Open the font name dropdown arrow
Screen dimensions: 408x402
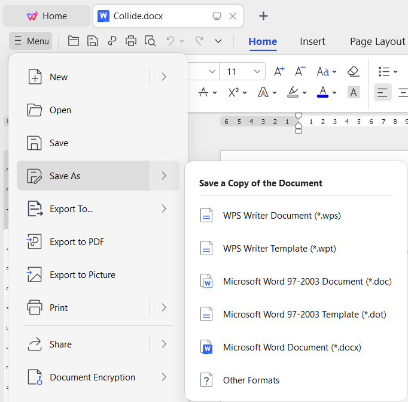[x=212, y=71]
